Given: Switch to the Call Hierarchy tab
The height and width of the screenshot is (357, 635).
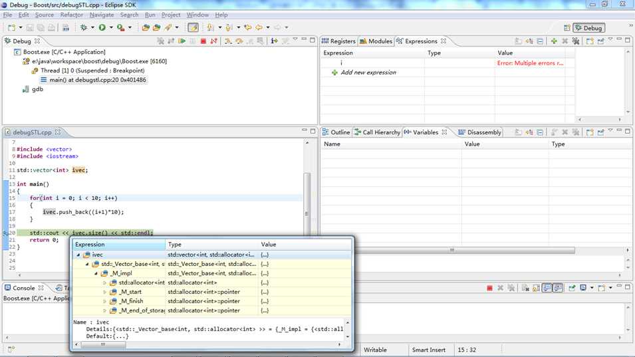Looking at the screenshot, I should click(377, 132).
